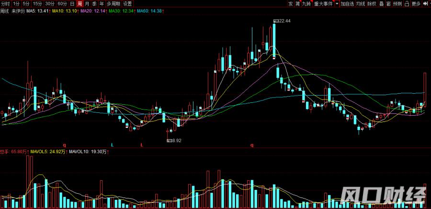
Task: Click the green MA30: 12.34 label
Action: pyautogui.click(x=122, y=11)
